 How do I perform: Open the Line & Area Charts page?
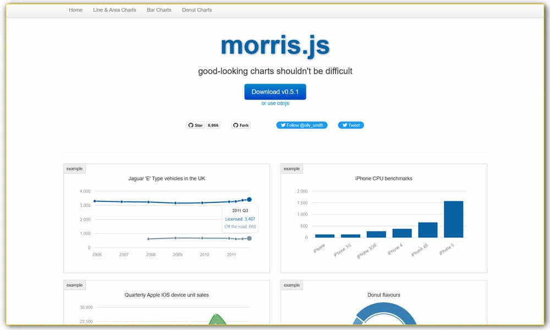click(x=114, y=9)
